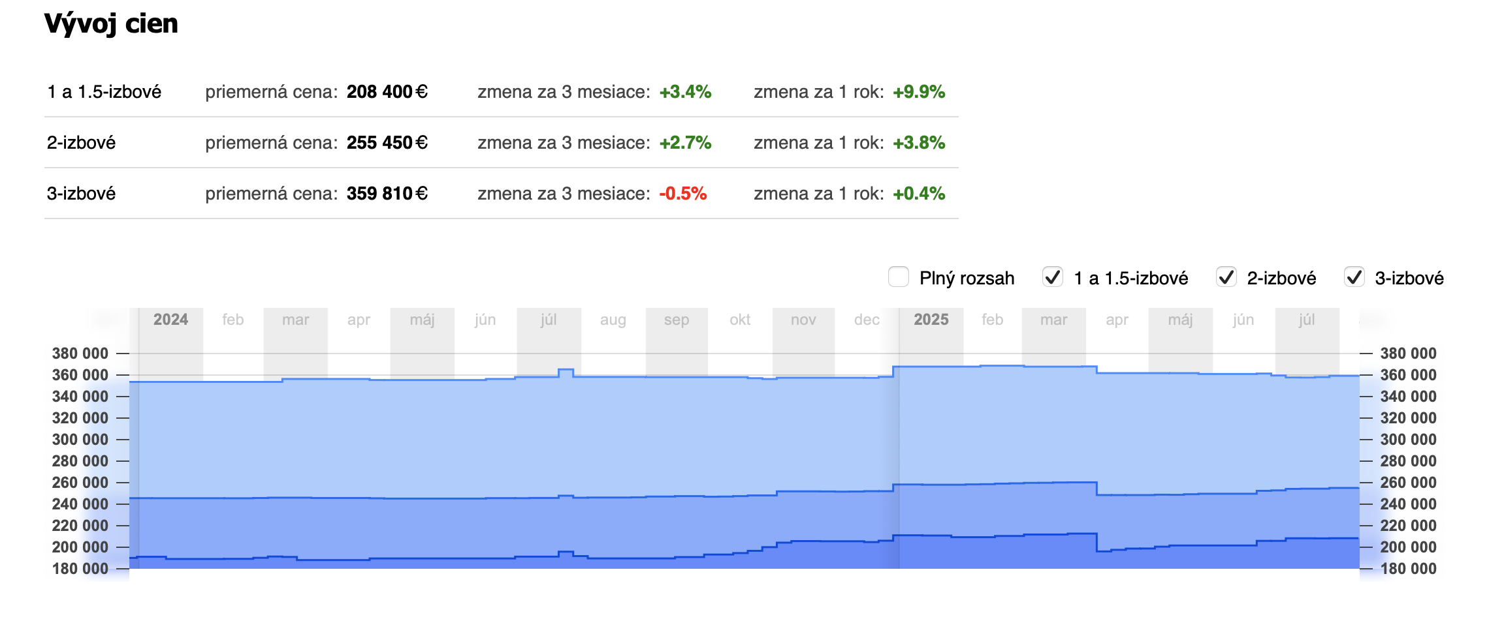Click the 2024 year label on timeline
1489x634 pixels.
tap(170, 320)
